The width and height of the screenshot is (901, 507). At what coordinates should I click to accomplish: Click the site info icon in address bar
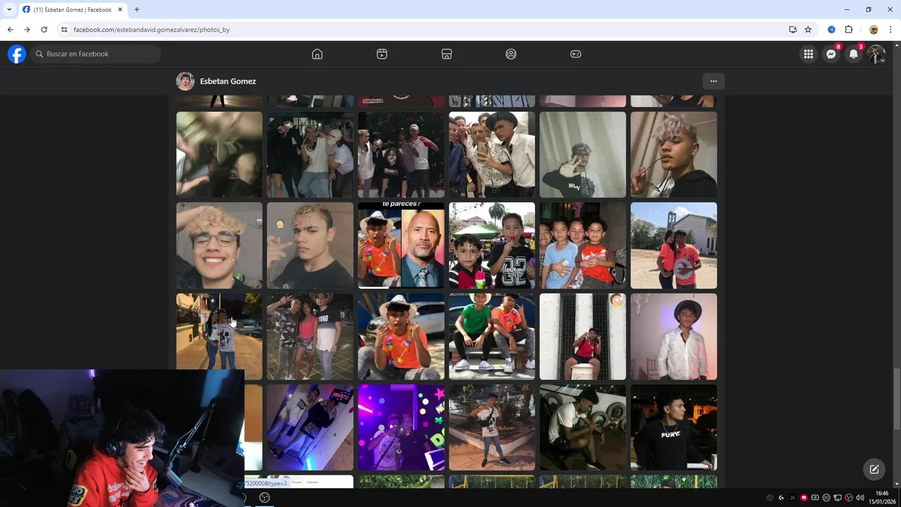[64, 30]
